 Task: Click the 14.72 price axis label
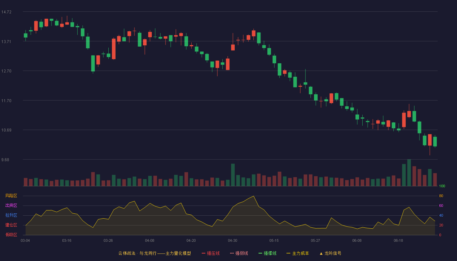click(6, 12)
